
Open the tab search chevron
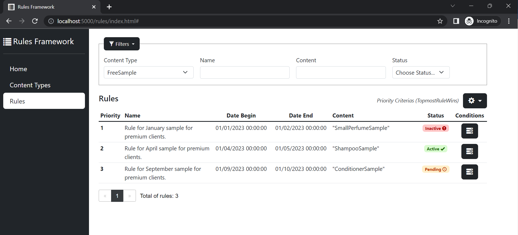point(453,6)
